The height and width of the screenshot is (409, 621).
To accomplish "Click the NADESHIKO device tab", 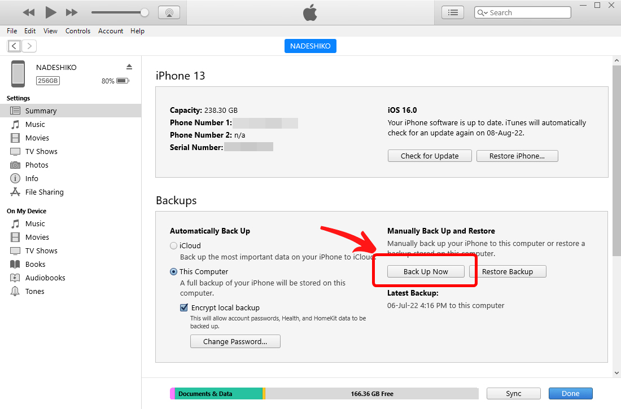I will click(310, 46).
